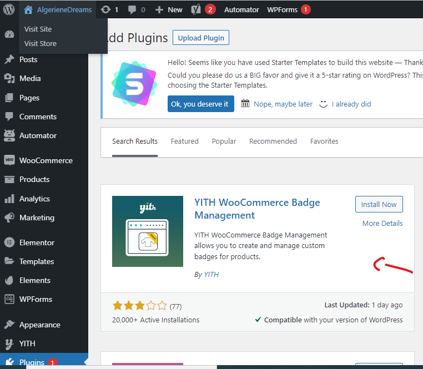Click the Analytics bar chart icon

point(9,199)
